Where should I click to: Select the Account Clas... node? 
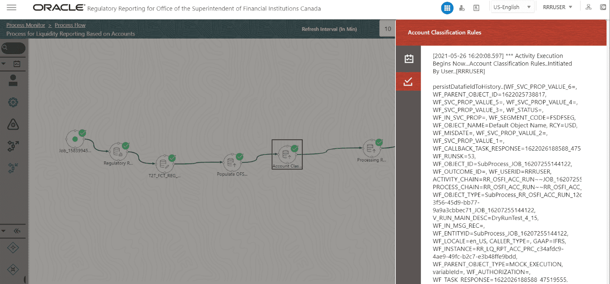[x=287, y=155]
